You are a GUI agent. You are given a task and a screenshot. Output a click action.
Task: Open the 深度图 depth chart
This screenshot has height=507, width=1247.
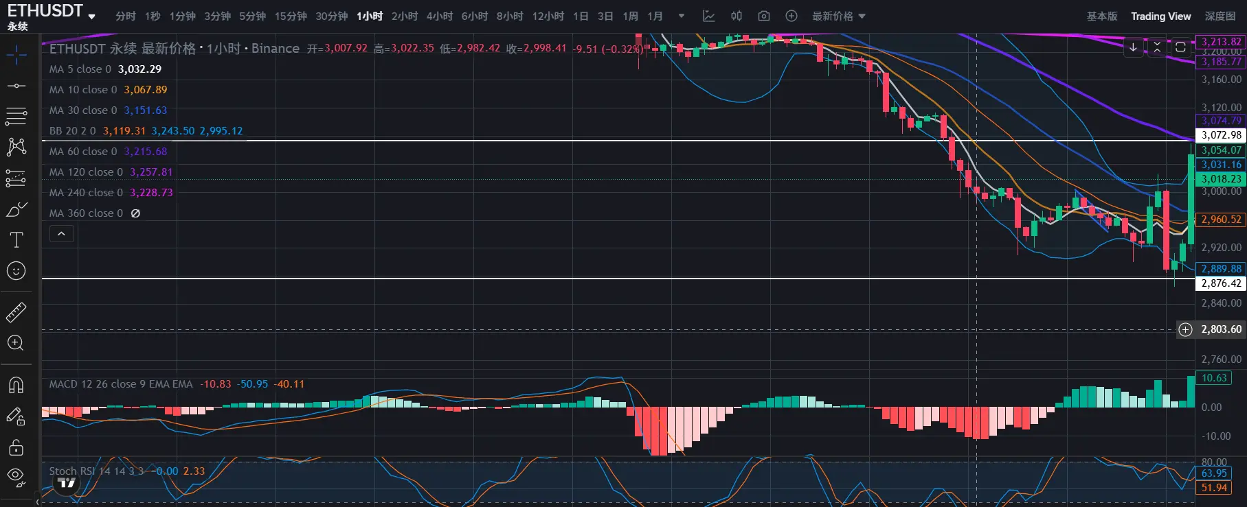pos(1220,16)
